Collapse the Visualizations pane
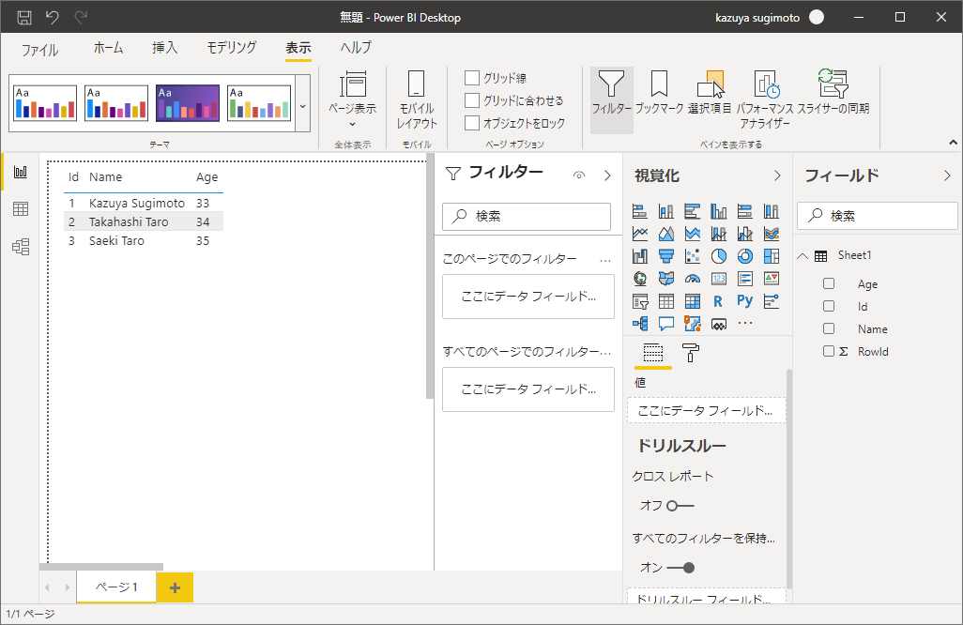963x625 pixels. [x=776, y=175]
